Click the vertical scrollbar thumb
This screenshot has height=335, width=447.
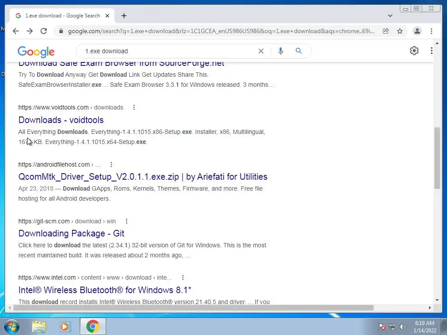pyautogui.click(x=437, y=158)
